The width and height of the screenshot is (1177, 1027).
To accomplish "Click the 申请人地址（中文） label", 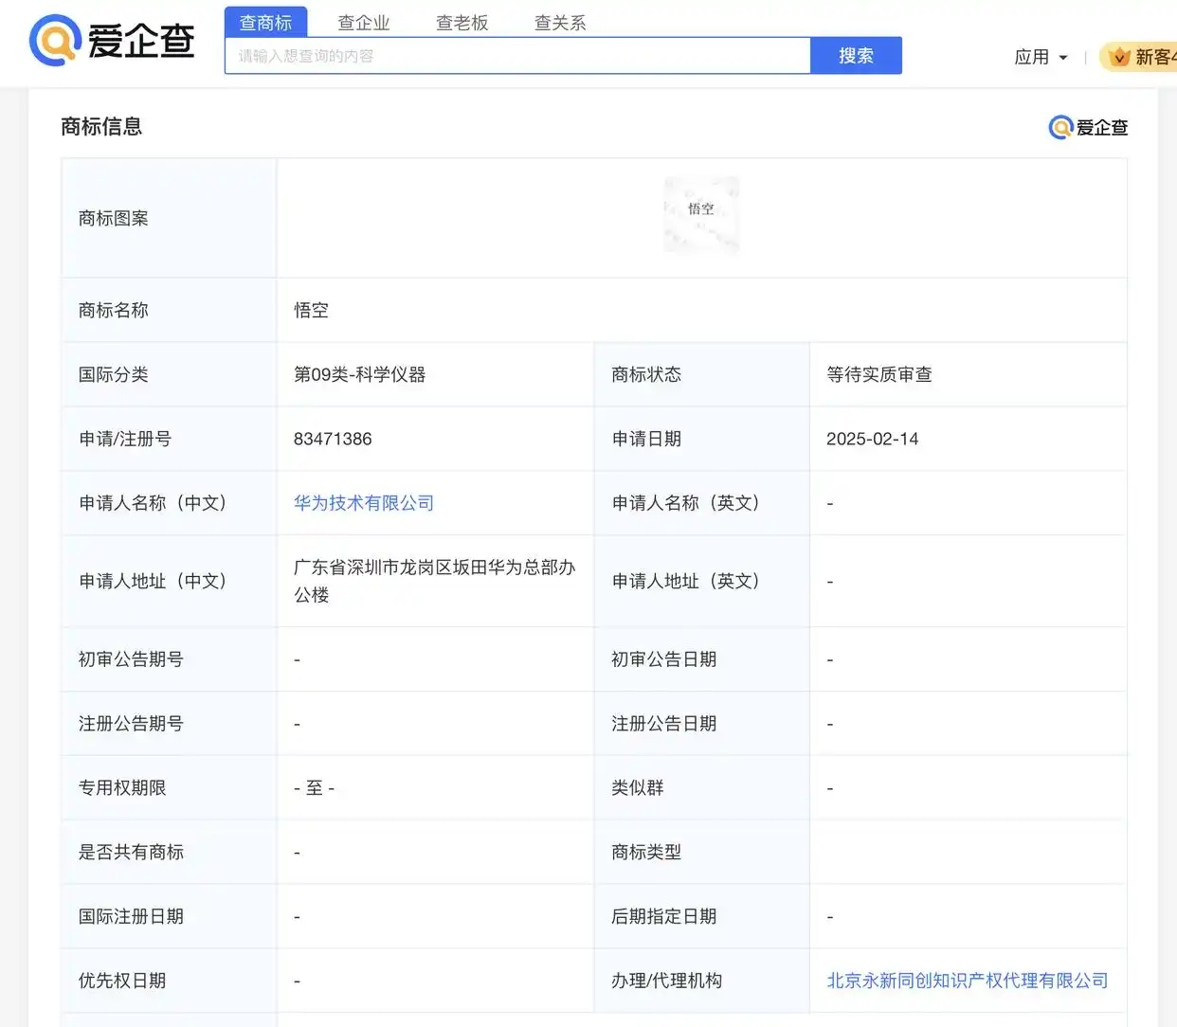I will (x=154, y=581).
